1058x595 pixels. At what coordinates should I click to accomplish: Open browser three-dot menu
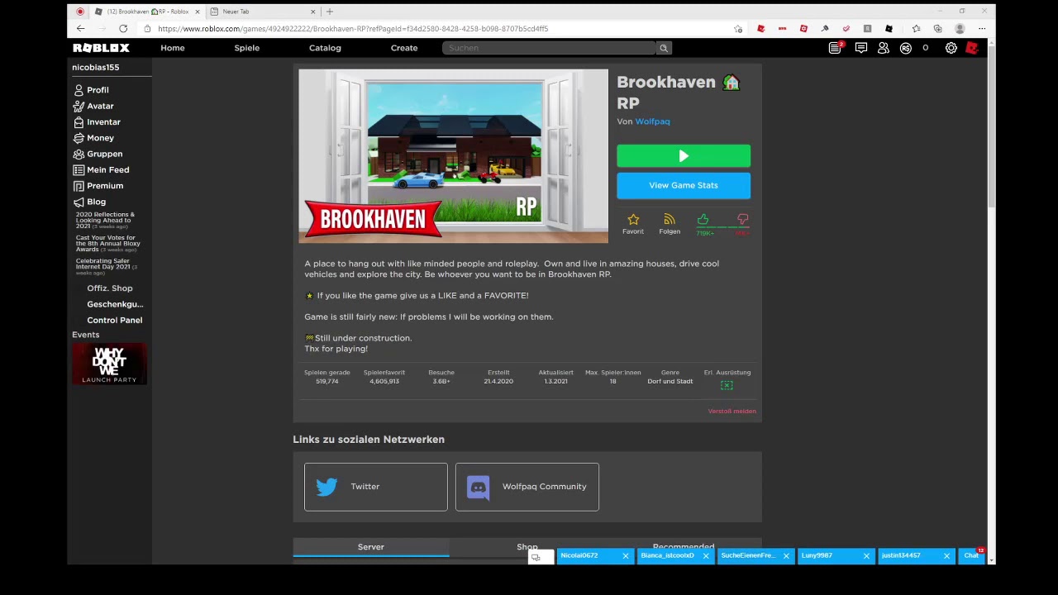[982, 29]
